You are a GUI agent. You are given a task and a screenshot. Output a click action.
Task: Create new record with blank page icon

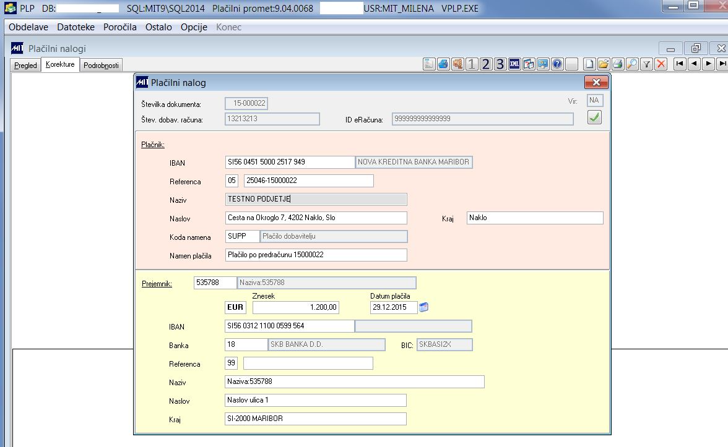click(590, 64)
